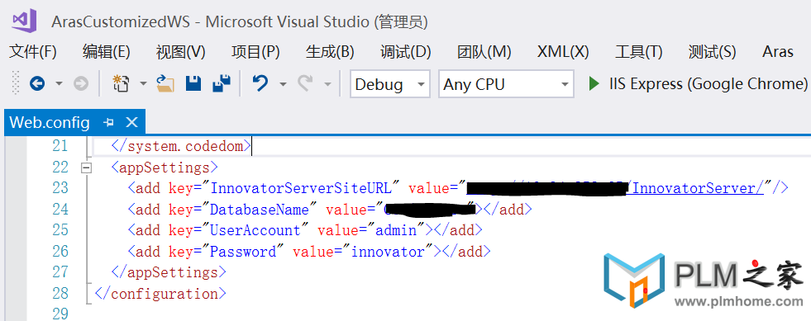Click the New Project toolbar icon

coord(121,83)
